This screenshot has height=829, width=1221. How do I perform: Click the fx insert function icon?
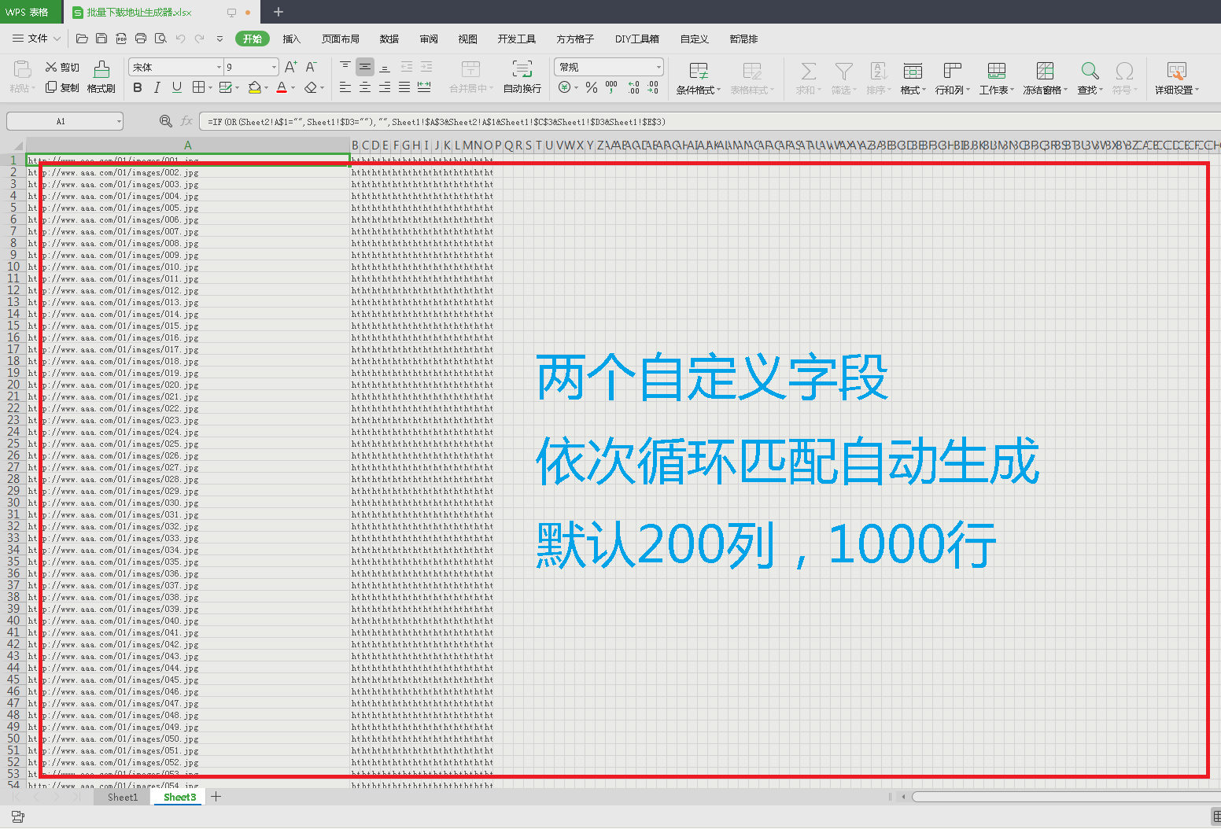tap(186, 121)
